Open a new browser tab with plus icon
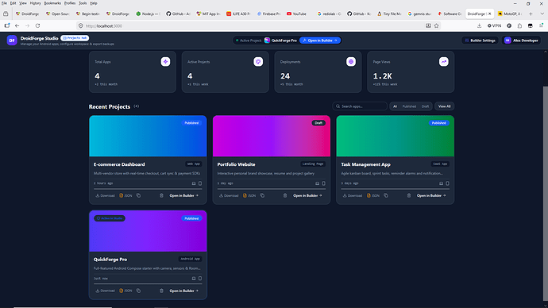Viewport: 548px width, 308px height. (x=531, y=14)
